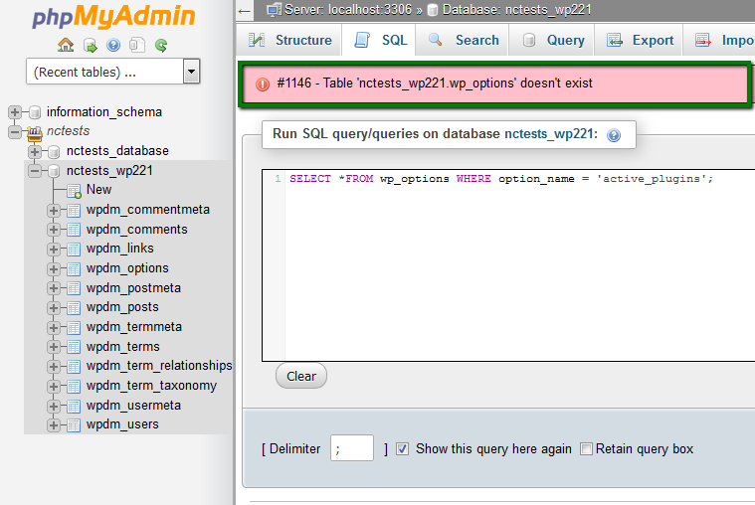Switch to the Structure tab
This screenshot has width=755, height=505.
coord(289,40)
